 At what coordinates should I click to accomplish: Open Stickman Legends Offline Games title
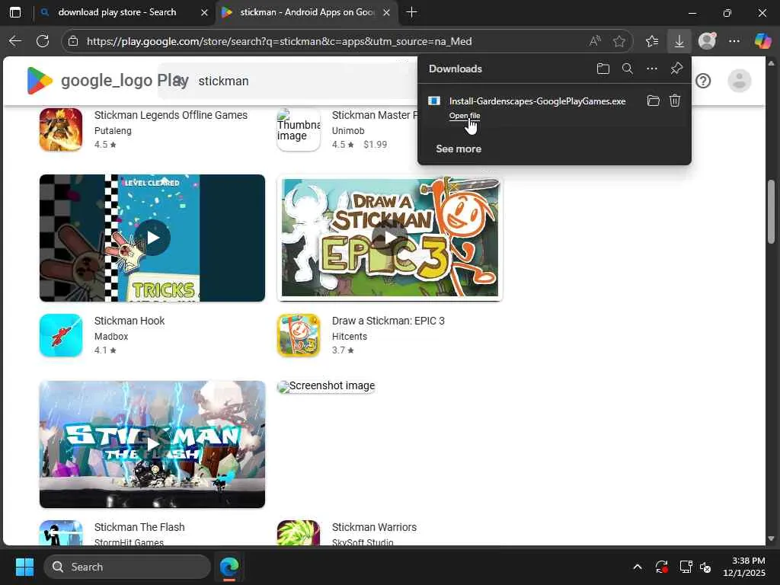coord(171,115)
